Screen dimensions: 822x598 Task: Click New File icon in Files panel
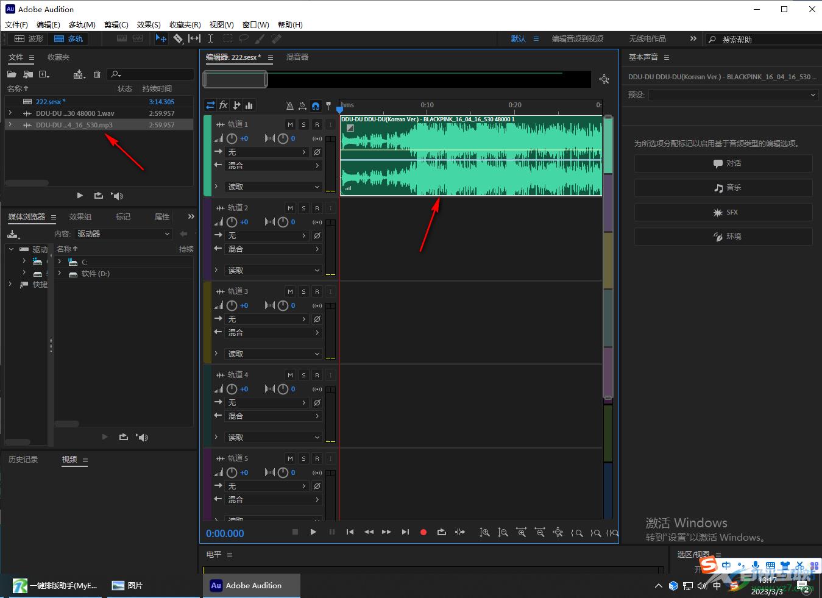click(x=44, y=74)
